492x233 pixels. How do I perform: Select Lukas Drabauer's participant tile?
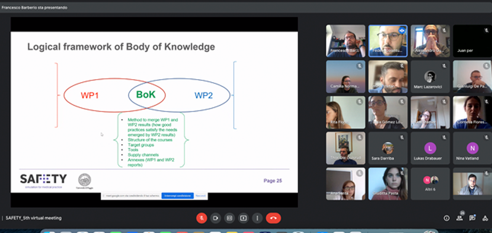point(430,148)
